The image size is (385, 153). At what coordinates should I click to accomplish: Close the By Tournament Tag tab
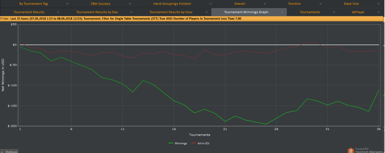[67, 4]
